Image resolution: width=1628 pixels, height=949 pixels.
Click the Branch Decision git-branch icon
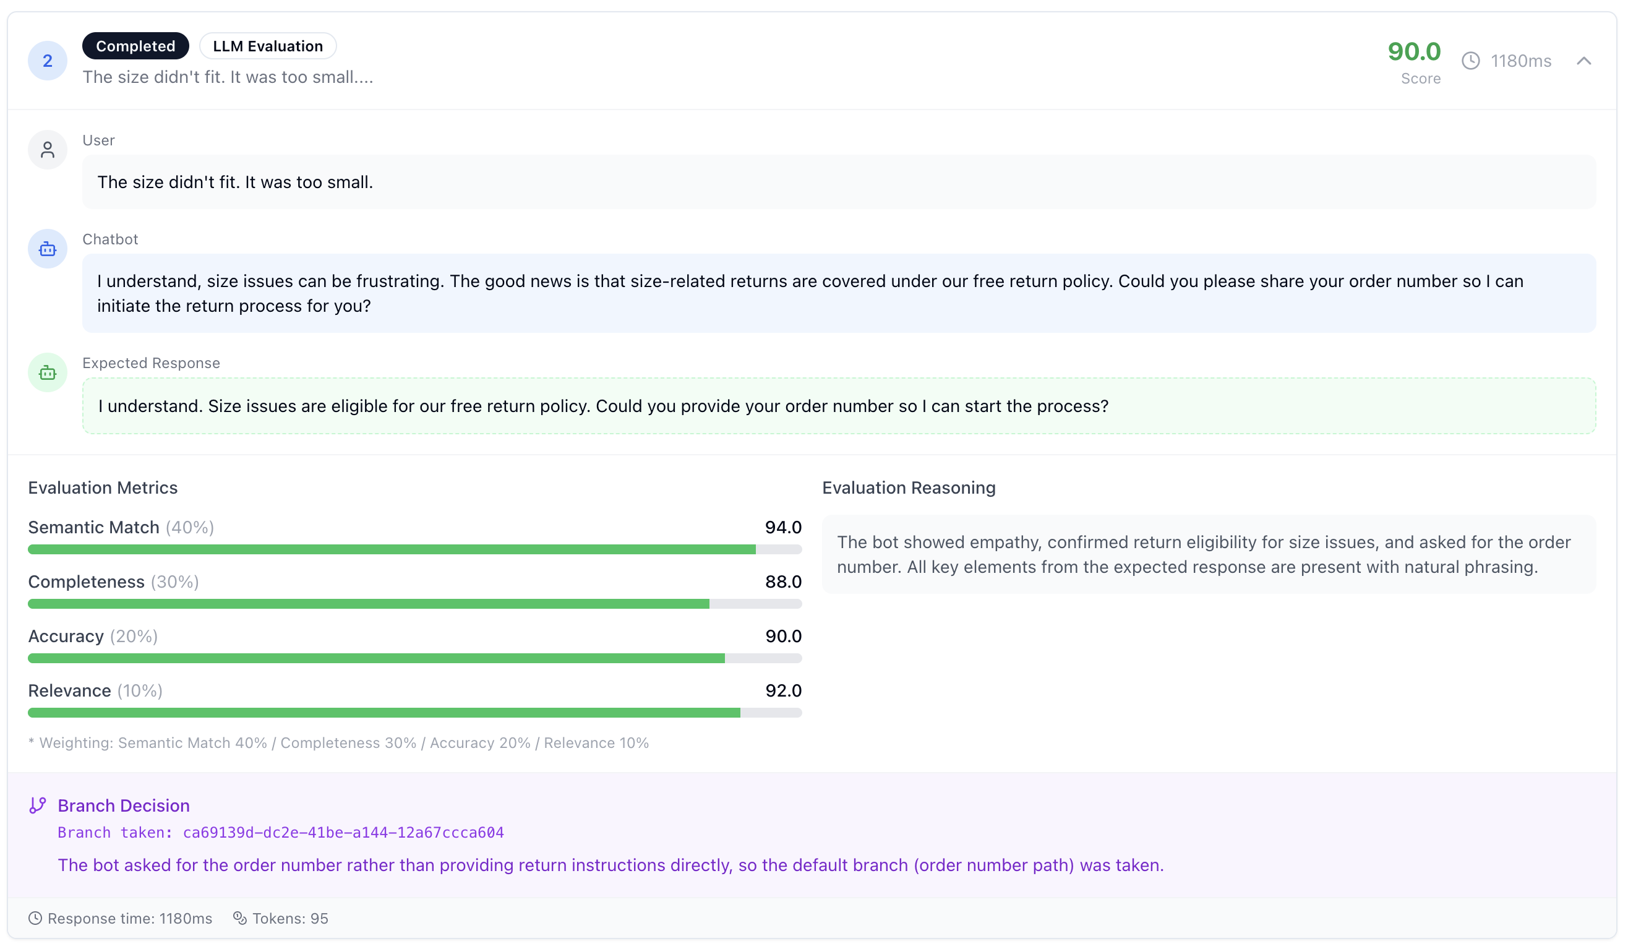[x=38, y=805]
